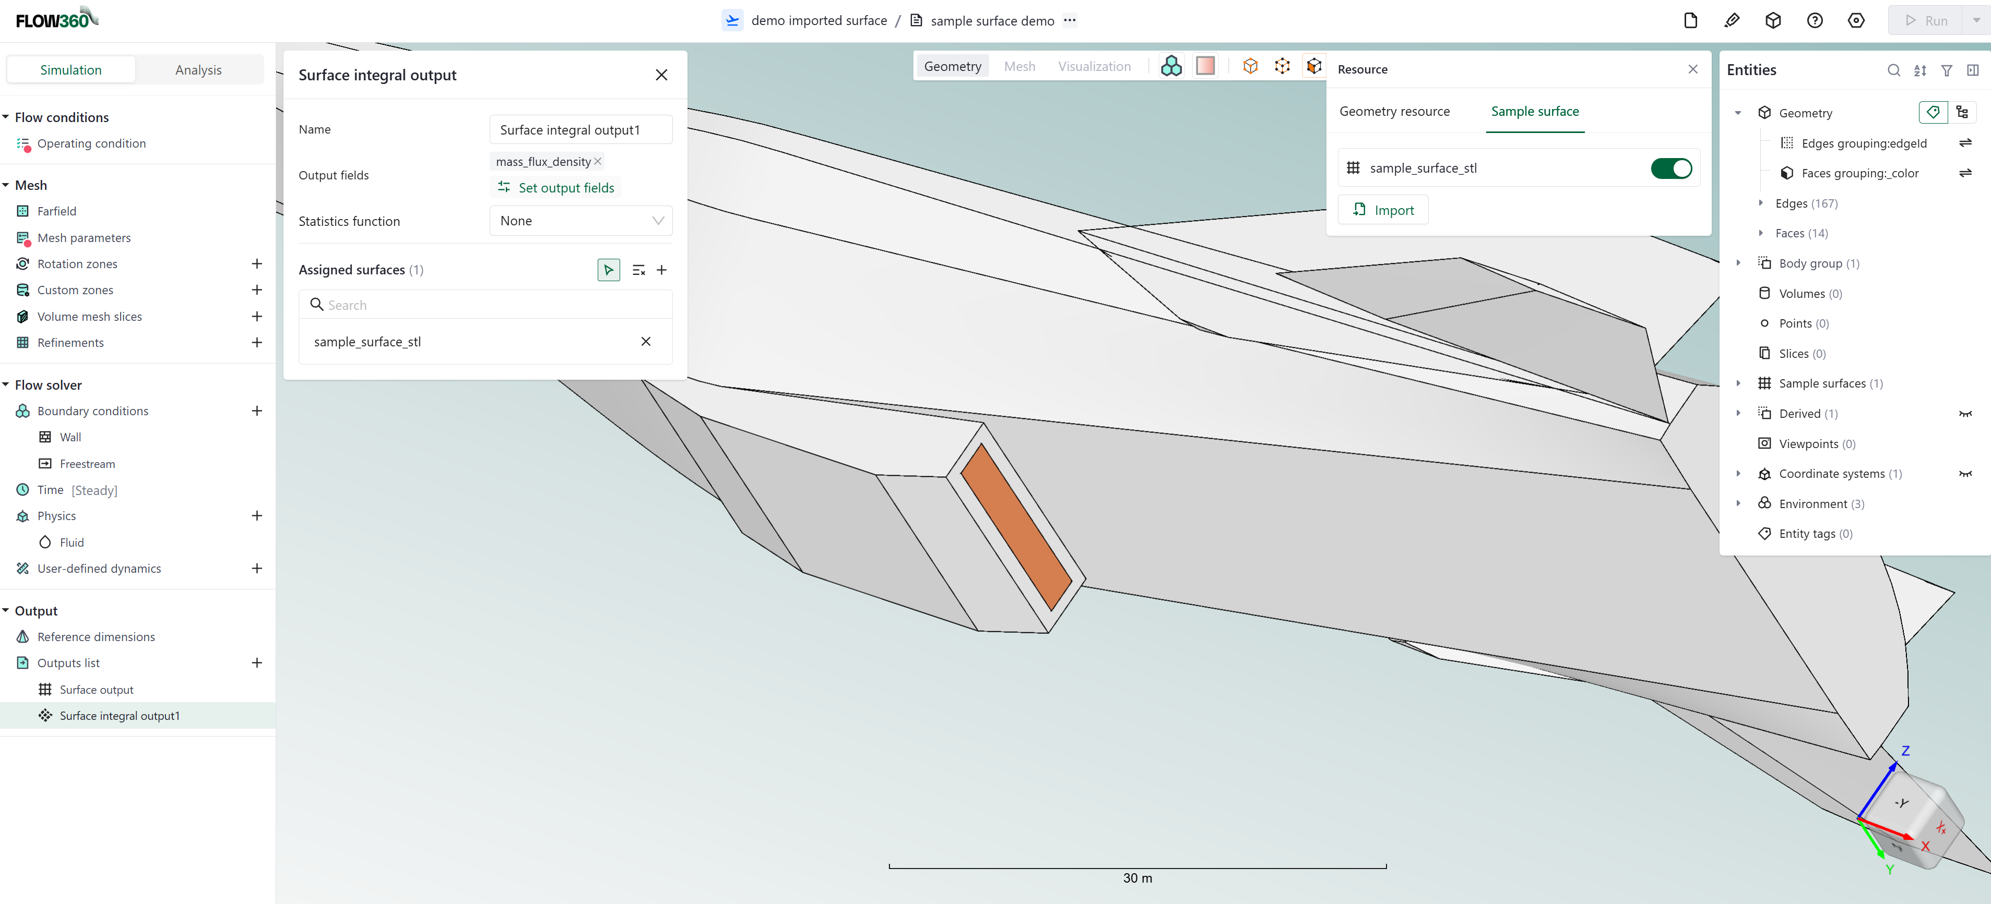Add a new Boundary condition with the plus icon
The height and width of the screenshot is (904, 1991).
coord(257,411)
